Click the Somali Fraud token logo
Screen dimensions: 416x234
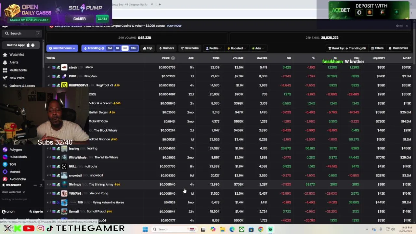[64, 212]
